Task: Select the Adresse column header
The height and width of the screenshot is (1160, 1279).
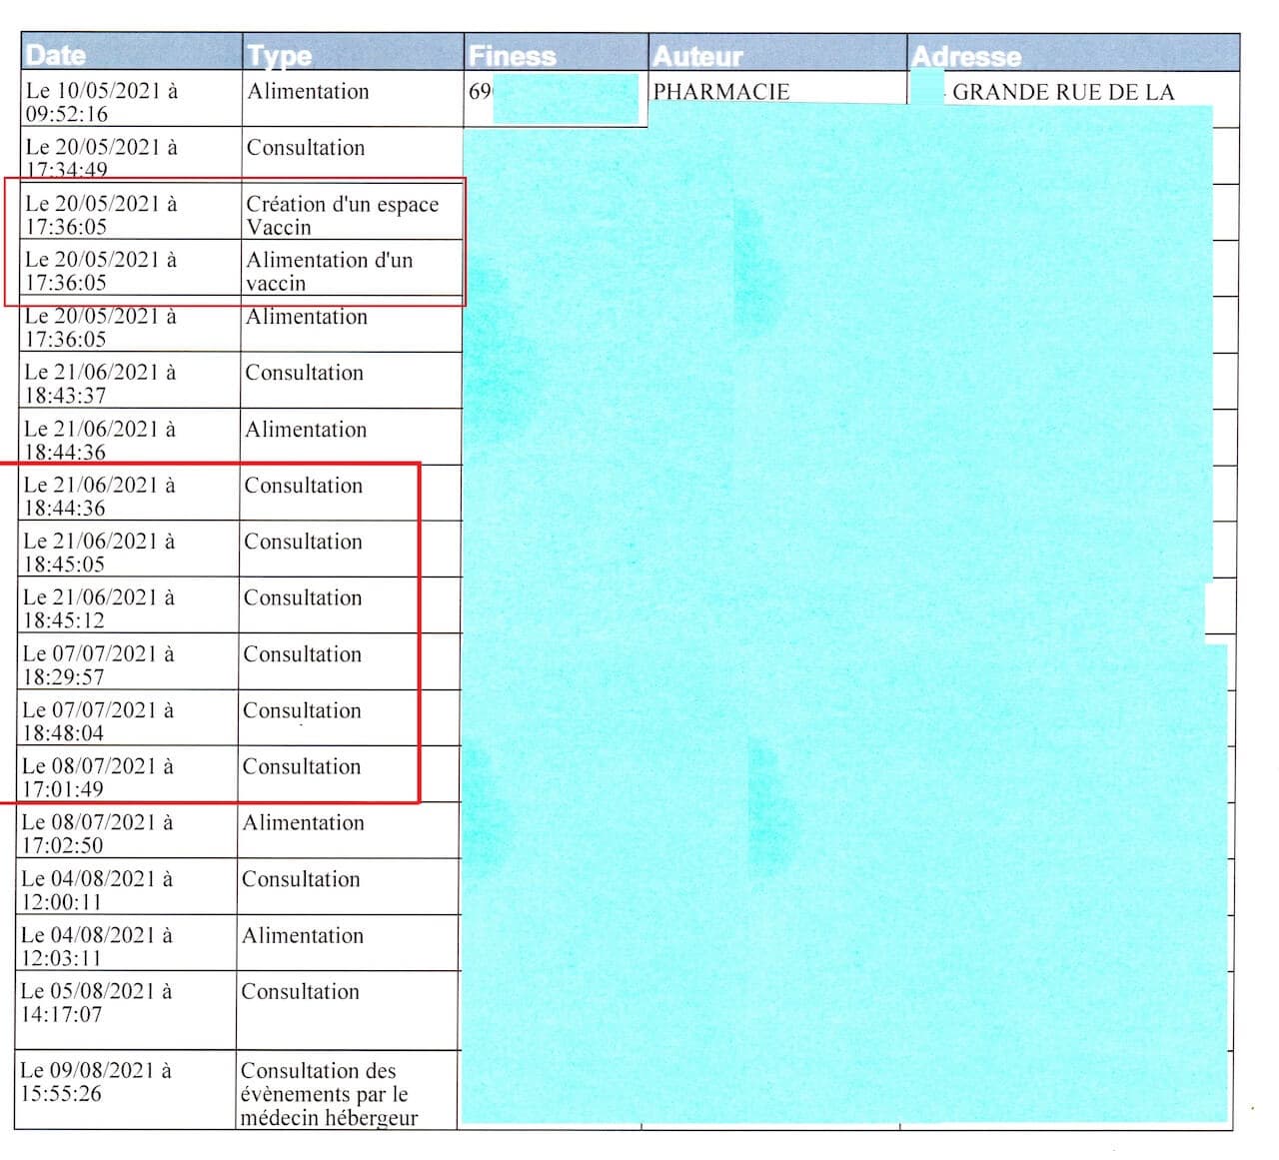Action: pos(966,57)
